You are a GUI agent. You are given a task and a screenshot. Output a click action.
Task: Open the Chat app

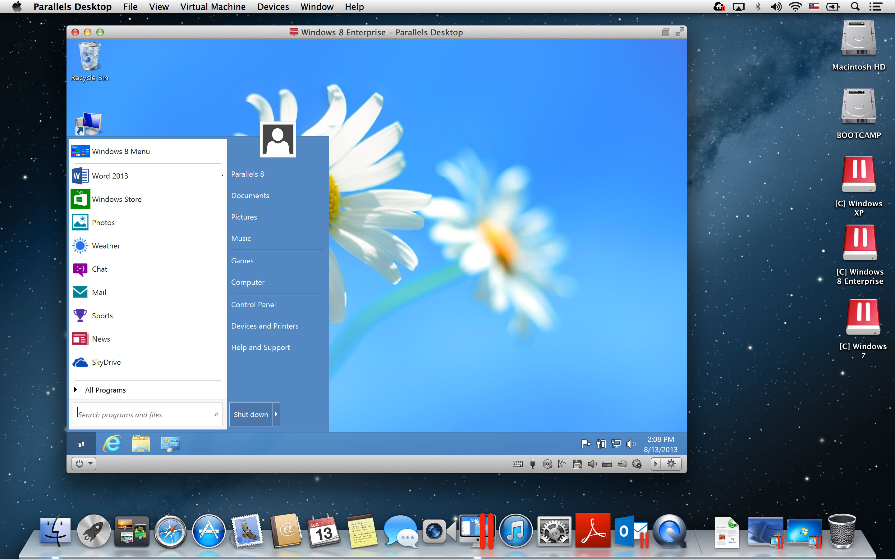coord(100,269)
